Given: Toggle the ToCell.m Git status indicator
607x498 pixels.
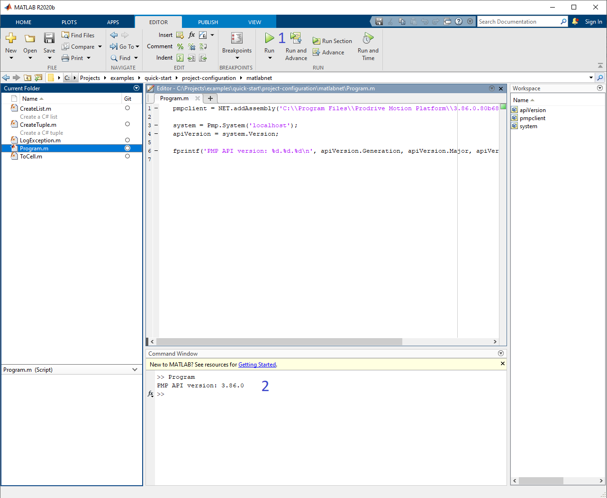Looking at the screenshot, I should coord(127,156).
